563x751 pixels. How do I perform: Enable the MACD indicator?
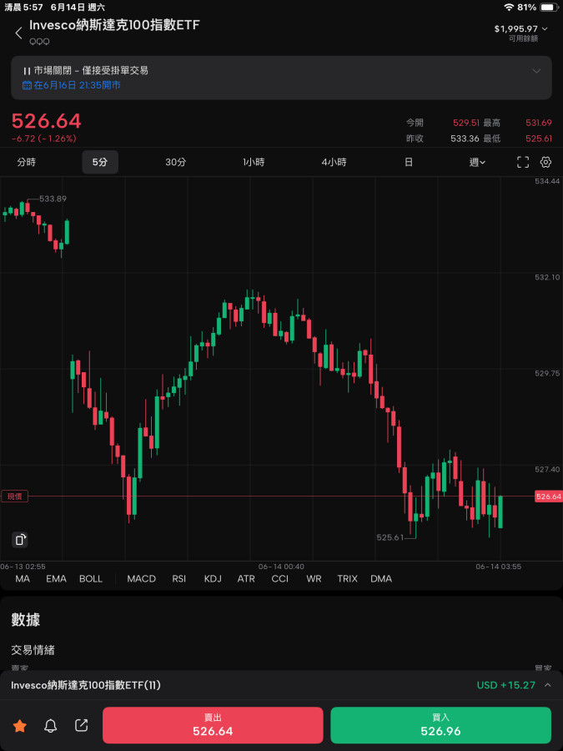point(141,578)
